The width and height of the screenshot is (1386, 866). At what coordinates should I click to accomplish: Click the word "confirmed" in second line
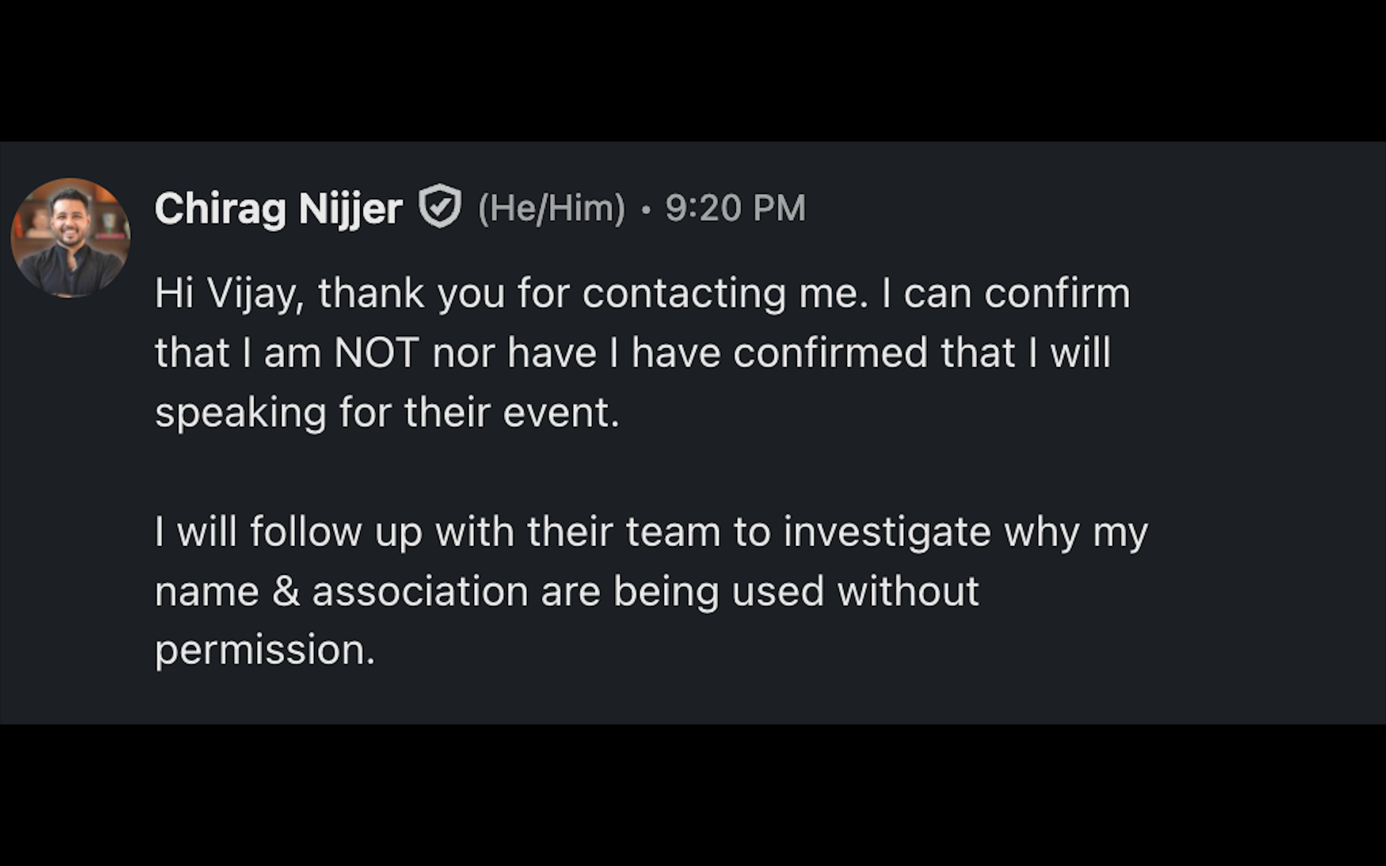click(830, 353)
